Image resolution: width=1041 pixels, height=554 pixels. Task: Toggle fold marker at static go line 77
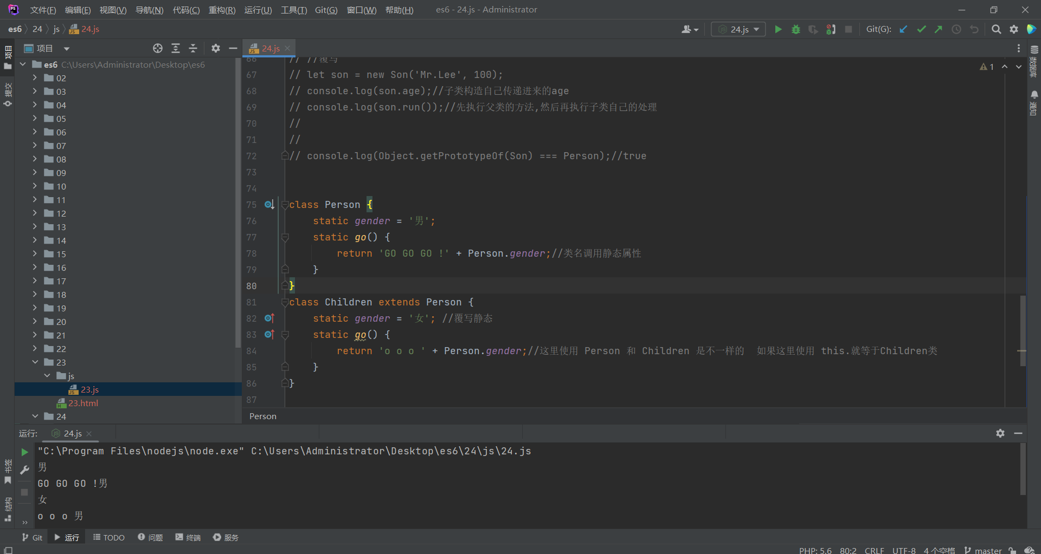(285, 237)
